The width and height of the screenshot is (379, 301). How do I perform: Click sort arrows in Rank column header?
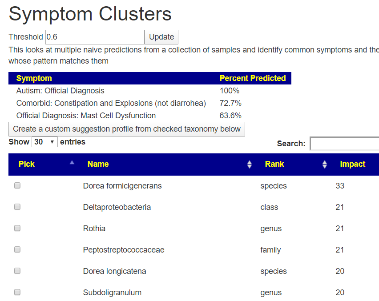tap(325, 165)
